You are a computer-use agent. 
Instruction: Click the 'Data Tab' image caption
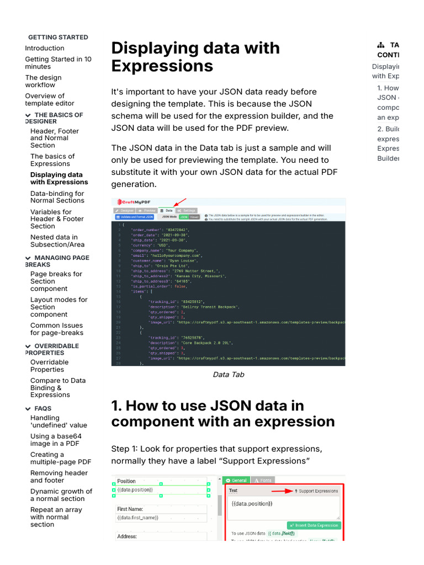(228, 375)
